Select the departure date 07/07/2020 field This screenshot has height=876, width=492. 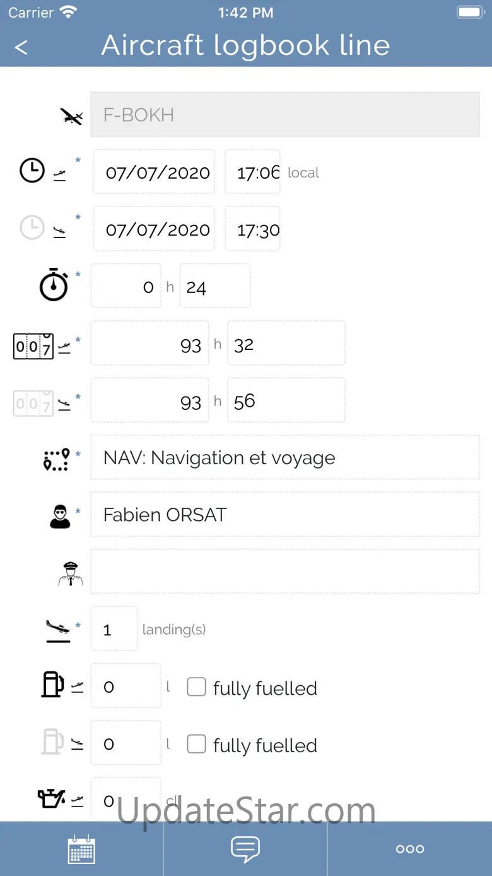pyautogui.click(x=154, y=172)
